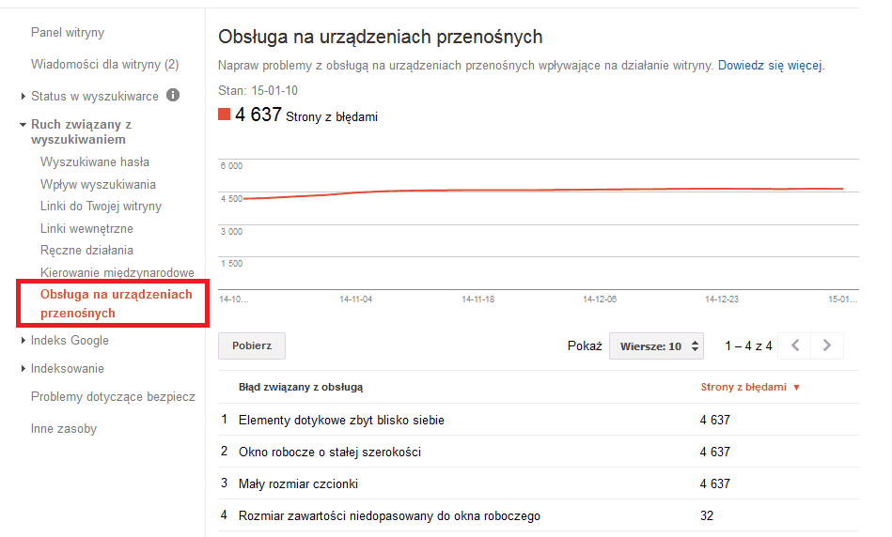This screenshot has height=537, width=892.
Task: Expand the Status w wyszukiwarce section
Action: [23, 96]
